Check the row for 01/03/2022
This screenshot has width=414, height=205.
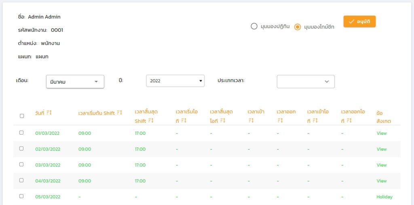coord(21,133)
